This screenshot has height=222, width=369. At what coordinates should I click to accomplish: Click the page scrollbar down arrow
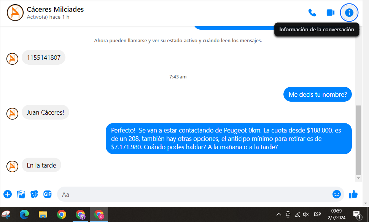(x=366, y=203)
